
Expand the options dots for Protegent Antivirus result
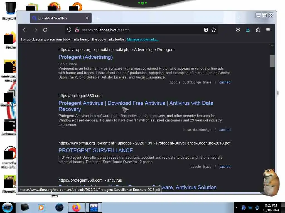[215, 130]
